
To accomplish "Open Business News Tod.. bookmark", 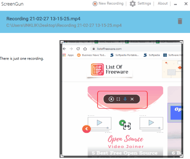I will [x=91, y=55].
